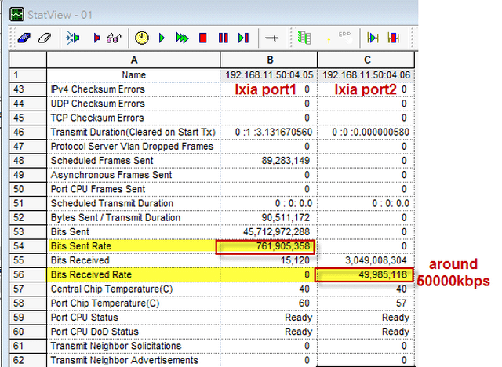
Task: Select column header A
Action: pyautogui.click(x=133, y=60)
